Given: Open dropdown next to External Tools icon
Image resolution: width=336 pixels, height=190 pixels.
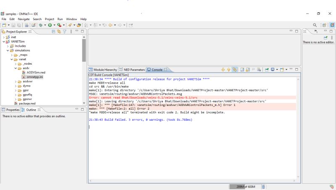Looking at the screenshot, I should click(74, 25).
